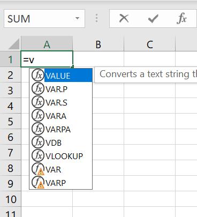Click the fx icon beside VALUE
197x217 pixels.
[x=38, y=75]
